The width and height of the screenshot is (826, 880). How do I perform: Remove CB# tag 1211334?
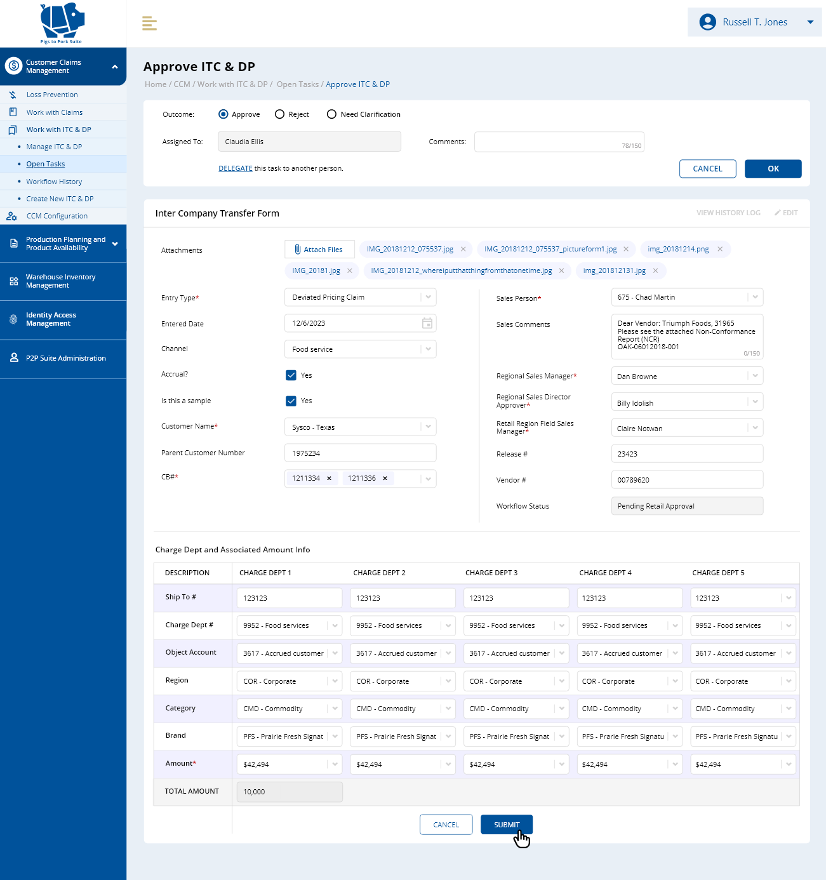tap(329, 478)
